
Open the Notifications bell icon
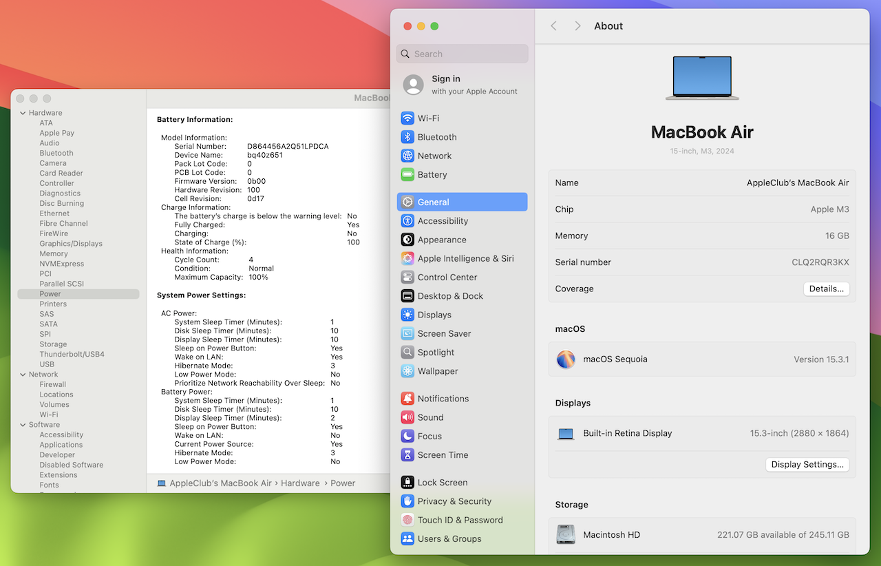(x=407, y=399)
